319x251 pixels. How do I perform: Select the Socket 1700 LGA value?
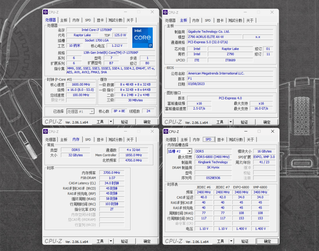(97, 40)
